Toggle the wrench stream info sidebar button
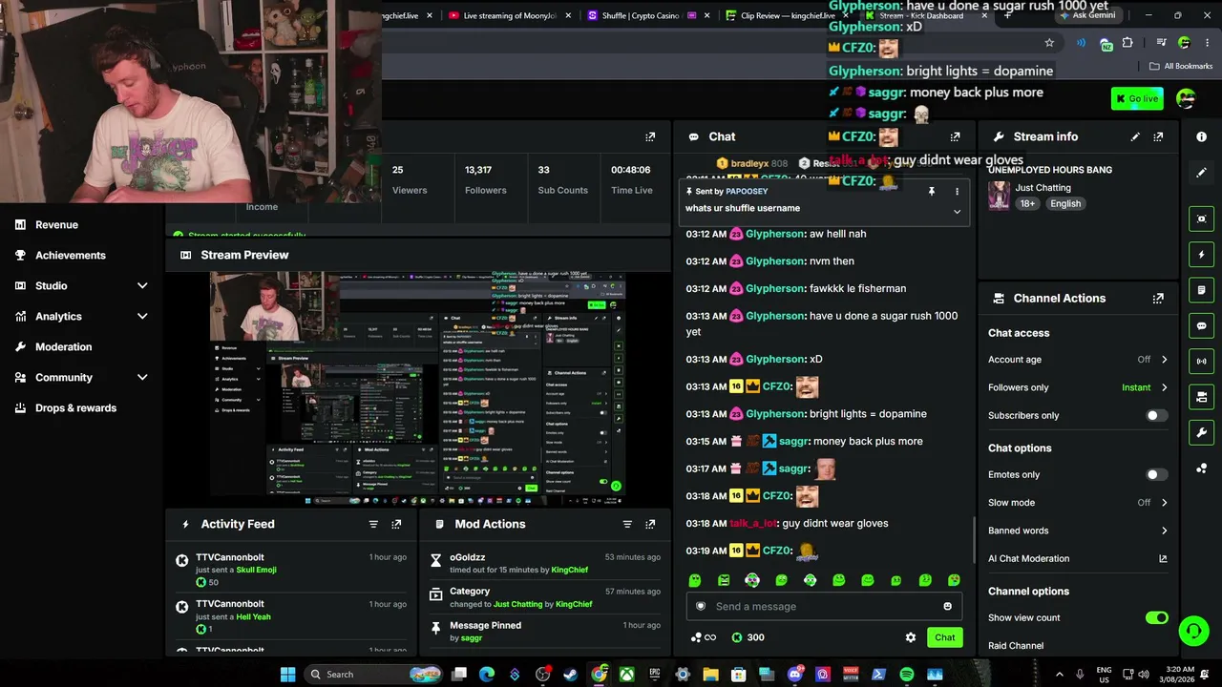The width and height of the screenshot is (1222, 687). (1201, 432)
